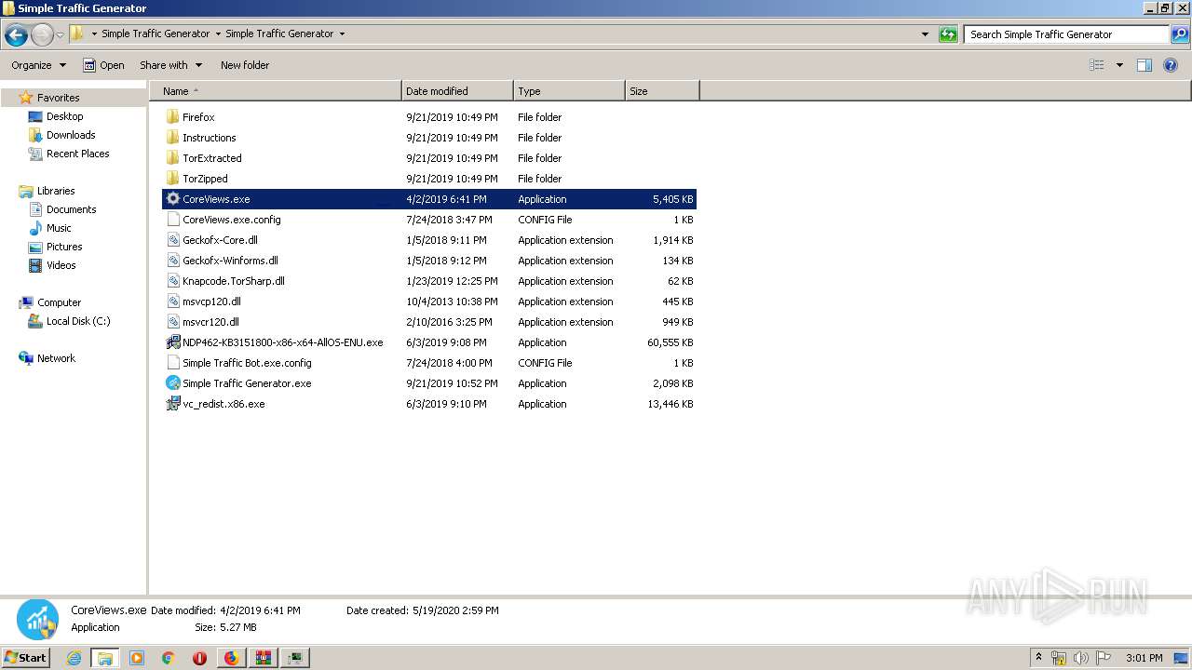This screenshot has height=670, width=1192.
Task: Select the Firefox folder icon
Action: tap(172, 117)
